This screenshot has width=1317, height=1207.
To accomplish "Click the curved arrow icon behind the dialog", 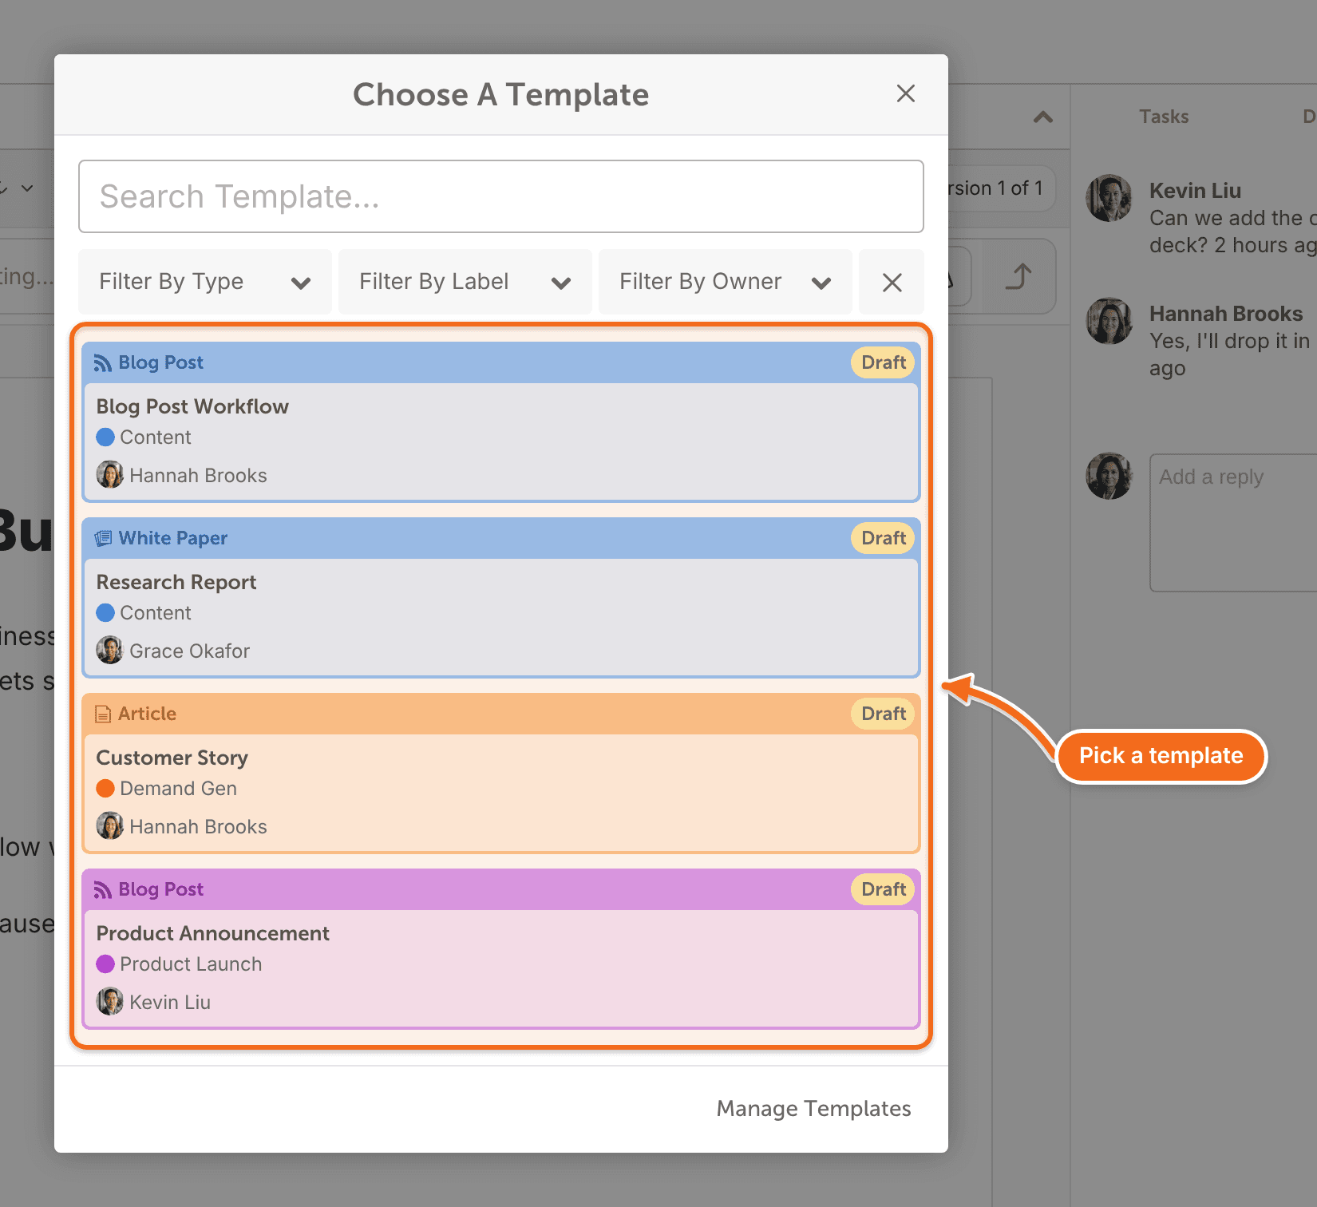I will point(1018,276).
